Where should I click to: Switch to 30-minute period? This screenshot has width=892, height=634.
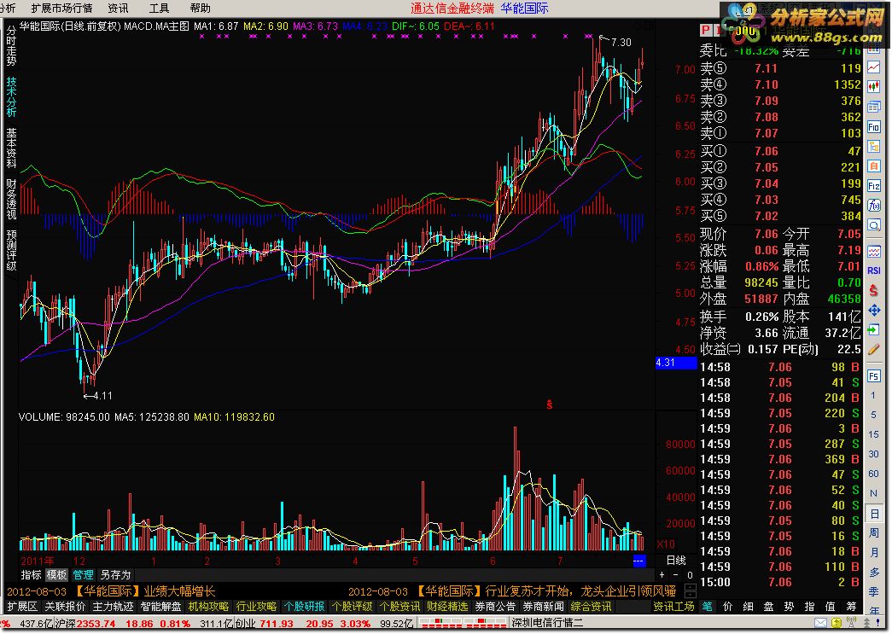pos(874,454)
